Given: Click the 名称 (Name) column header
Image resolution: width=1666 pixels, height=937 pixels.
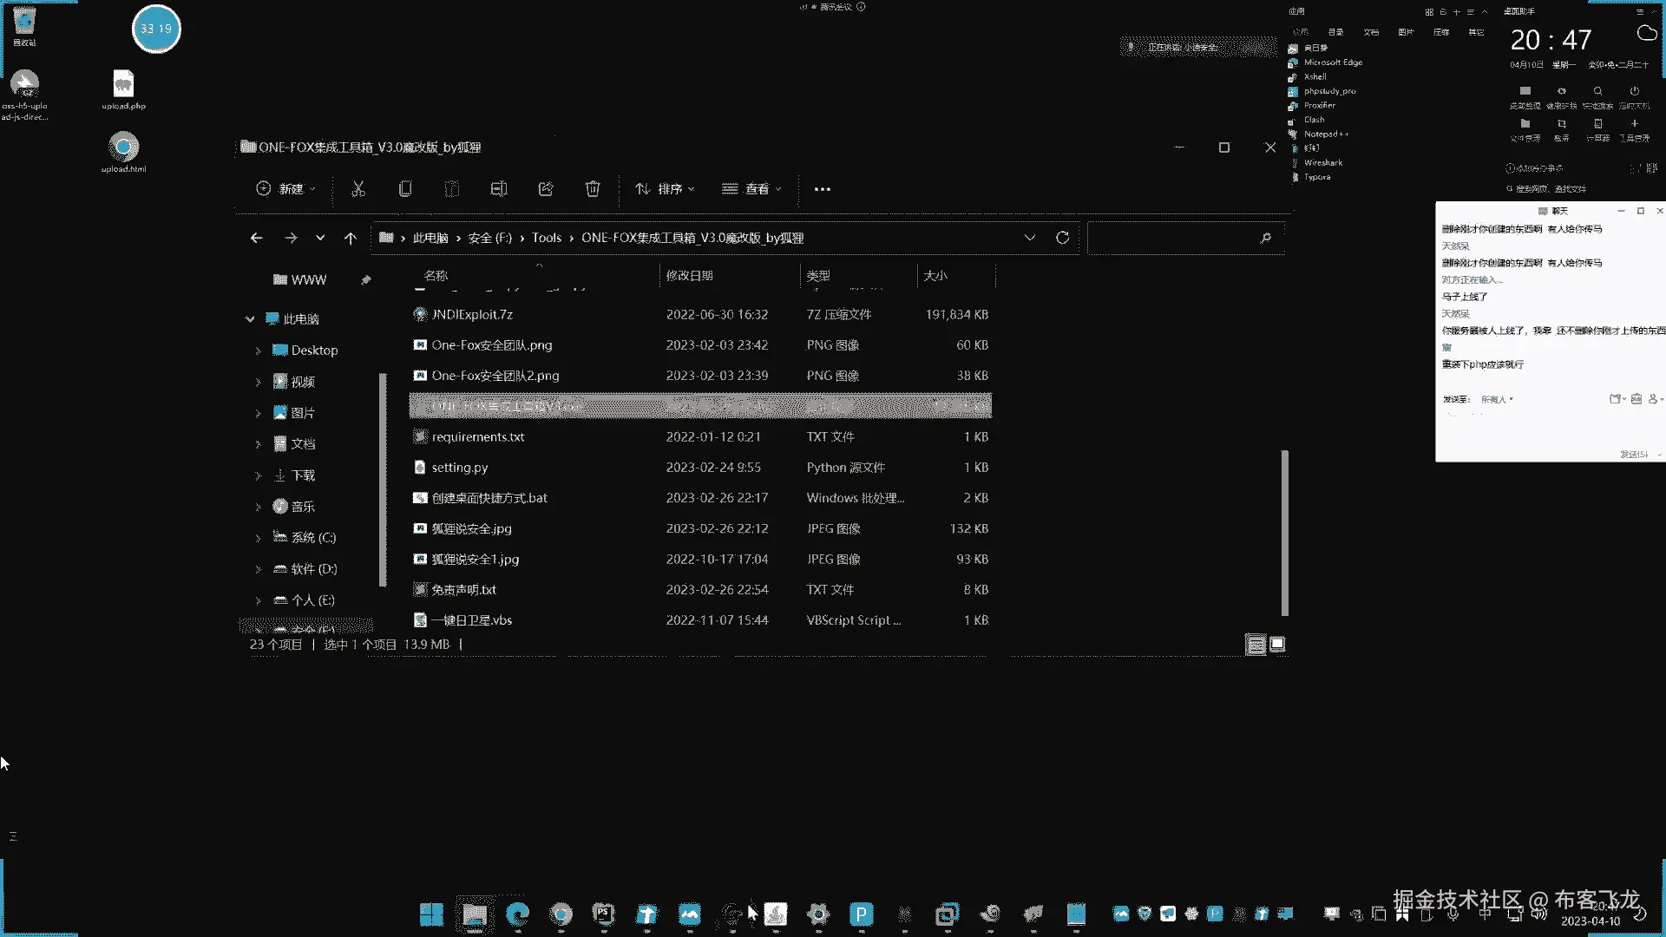Looking at the screenshot, I should (436, 276).
